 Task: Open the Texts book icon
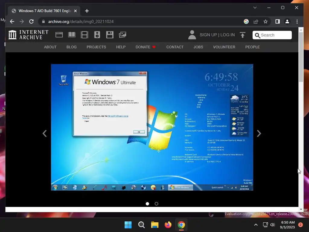tap(72, 35)
